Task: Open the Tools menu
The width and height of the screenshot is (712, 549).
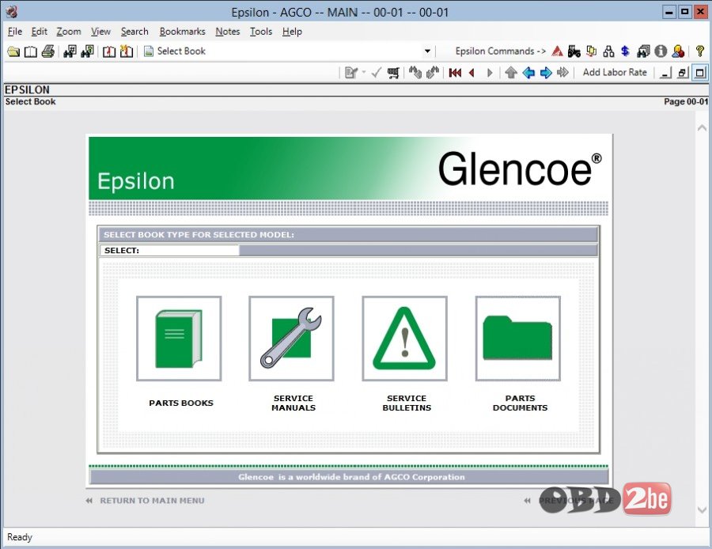Action: (260, 32)
